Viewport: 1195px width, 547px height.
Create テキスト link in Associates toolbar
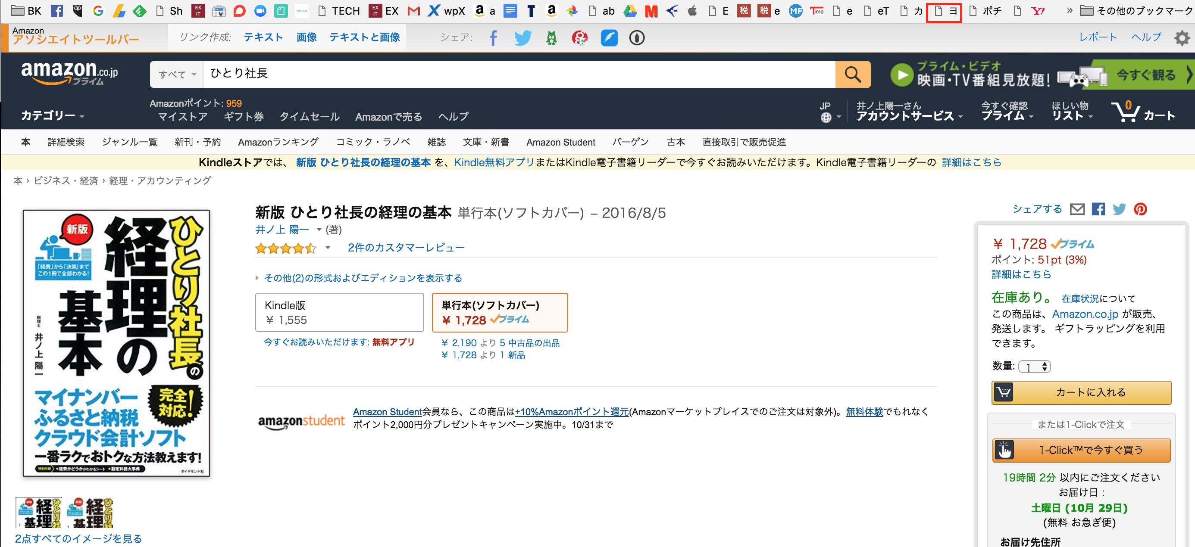tap(263, 37)
